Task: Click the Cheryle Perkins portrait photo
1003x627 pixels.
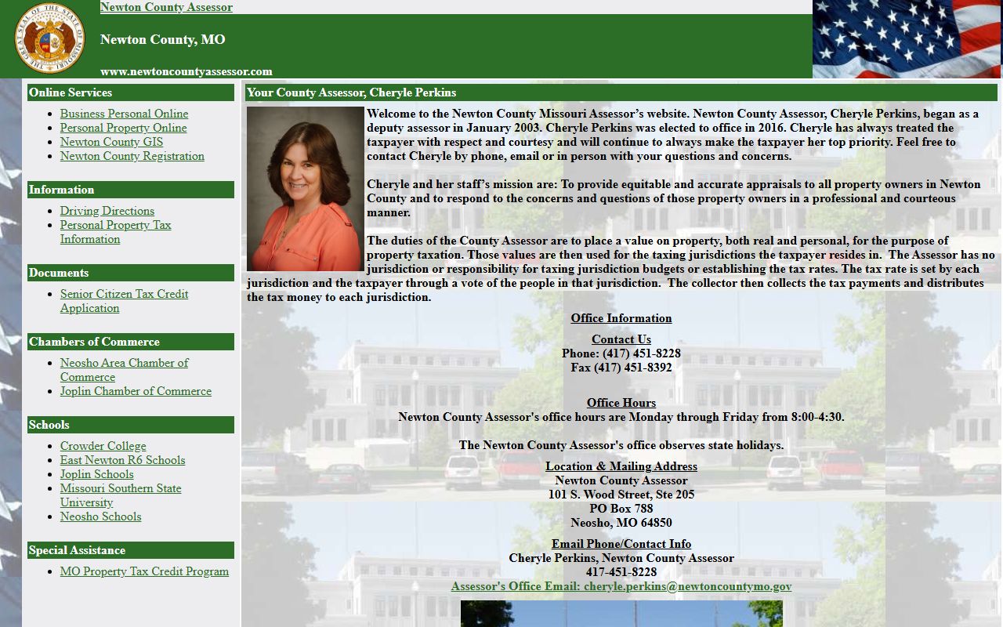Action: [x=306, y=189]
